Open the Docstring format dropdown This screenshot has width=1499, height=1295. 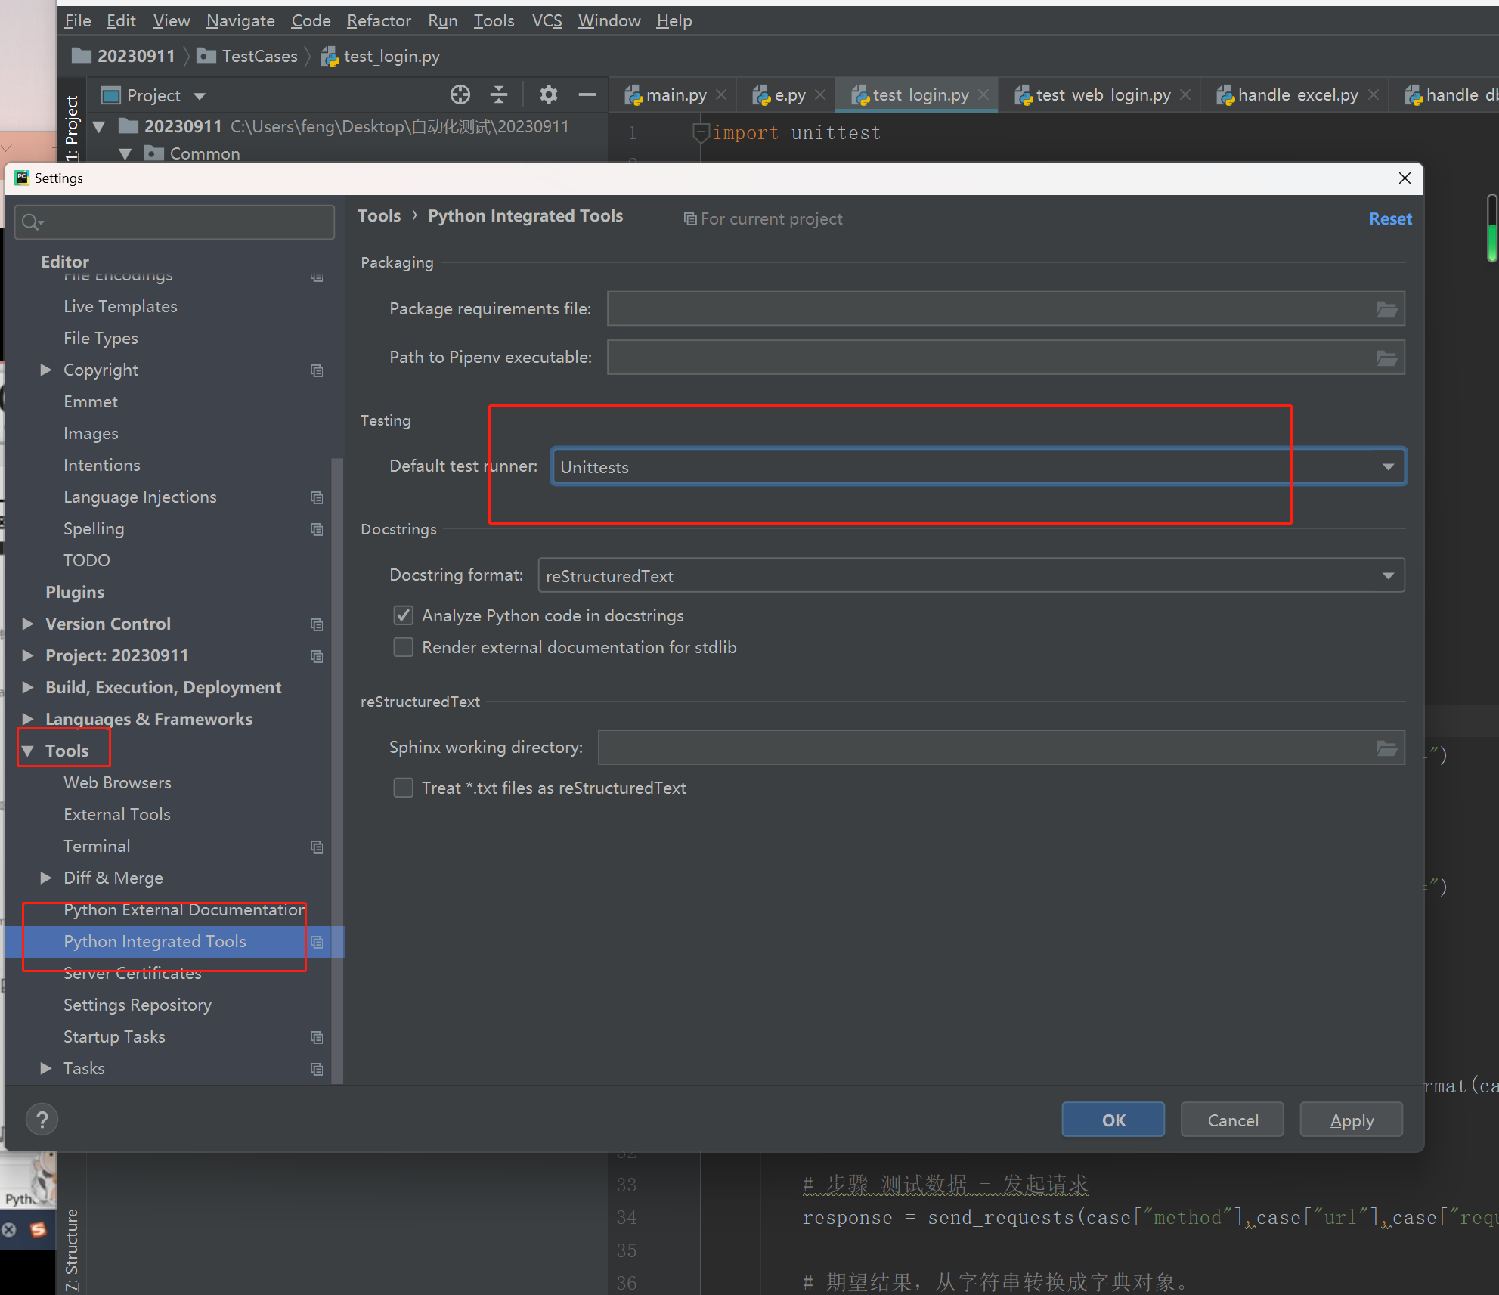coord(971,575)
